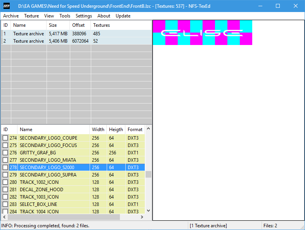Screen dimensions: 305x230
Task: Maximize the NFS-TexEd window
Action: (278, 6)
